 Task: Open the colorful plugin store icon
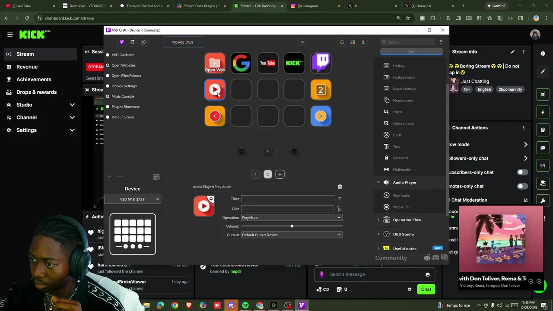[353, 42]
